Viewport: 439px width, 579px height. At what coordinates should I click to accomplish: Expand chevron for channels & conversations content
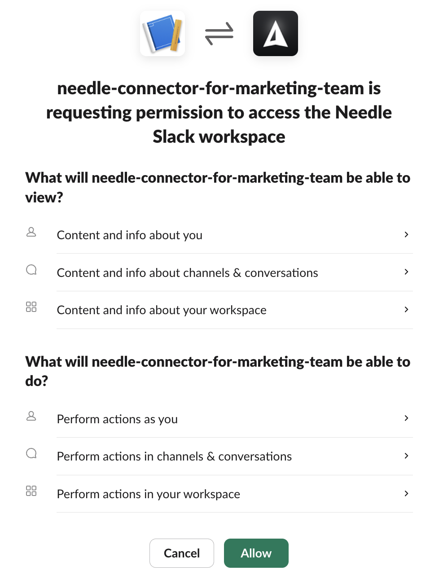click(406, 272)
